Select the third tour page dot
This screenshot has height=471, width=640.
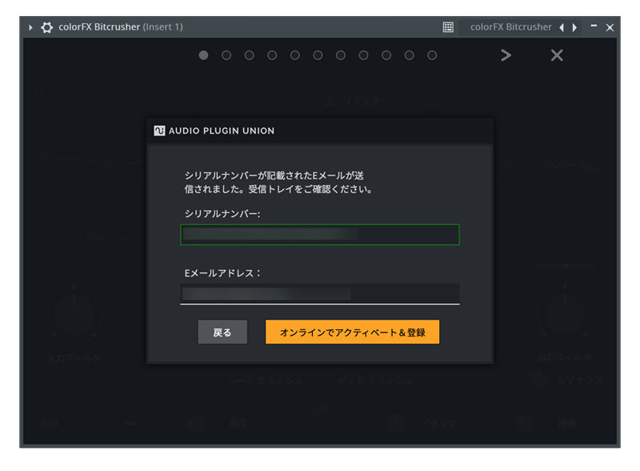pyautogui.click(x=250, y=55)
